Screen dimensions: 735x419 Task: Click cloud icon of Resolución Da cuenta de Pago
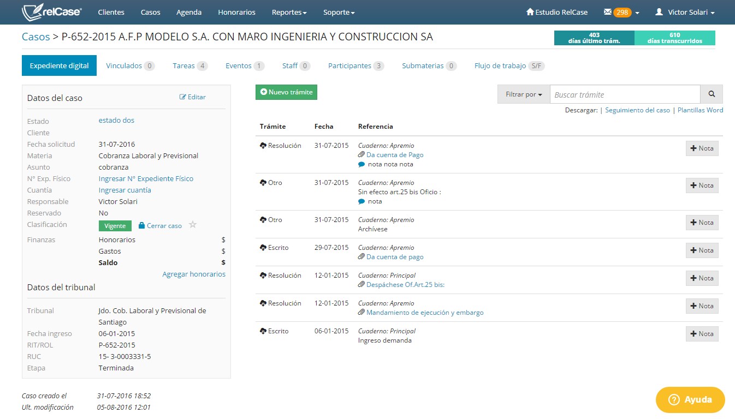pyautogui.click(x=263, y=146)
